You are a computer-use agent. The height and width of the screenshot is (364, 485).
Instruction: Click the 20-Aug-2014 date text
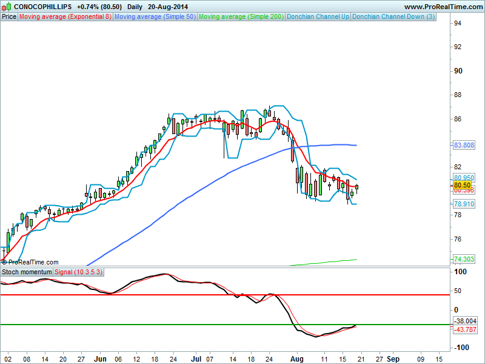pos(168,7)
